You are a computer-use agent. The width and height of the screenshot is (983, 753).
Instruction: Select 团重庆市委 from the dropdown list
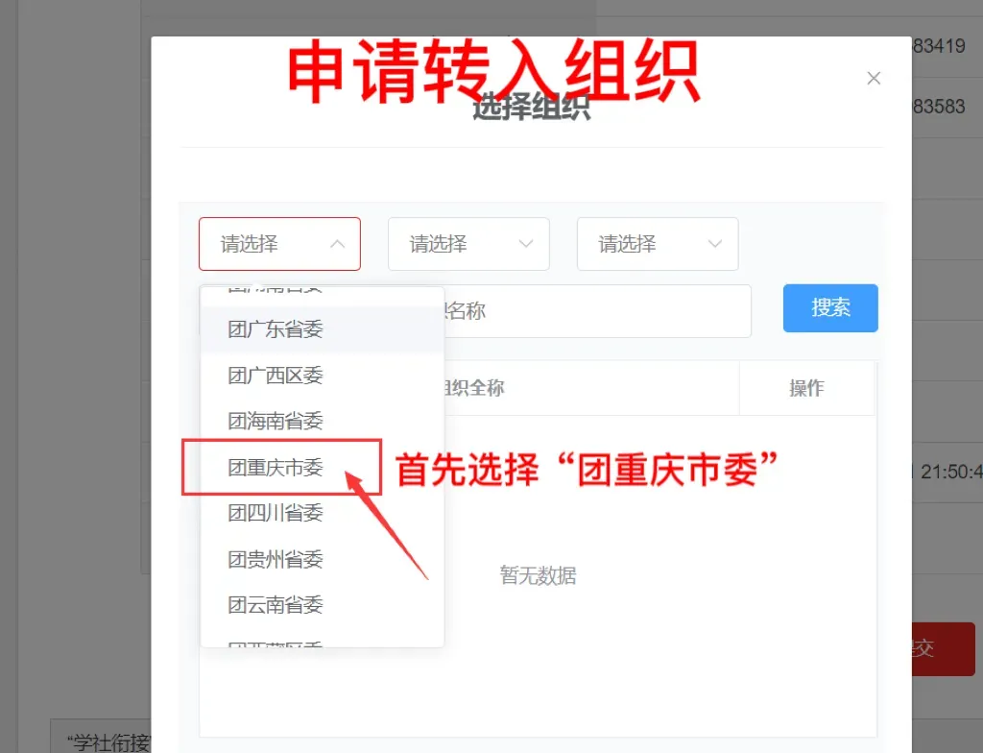pos(276,468)
